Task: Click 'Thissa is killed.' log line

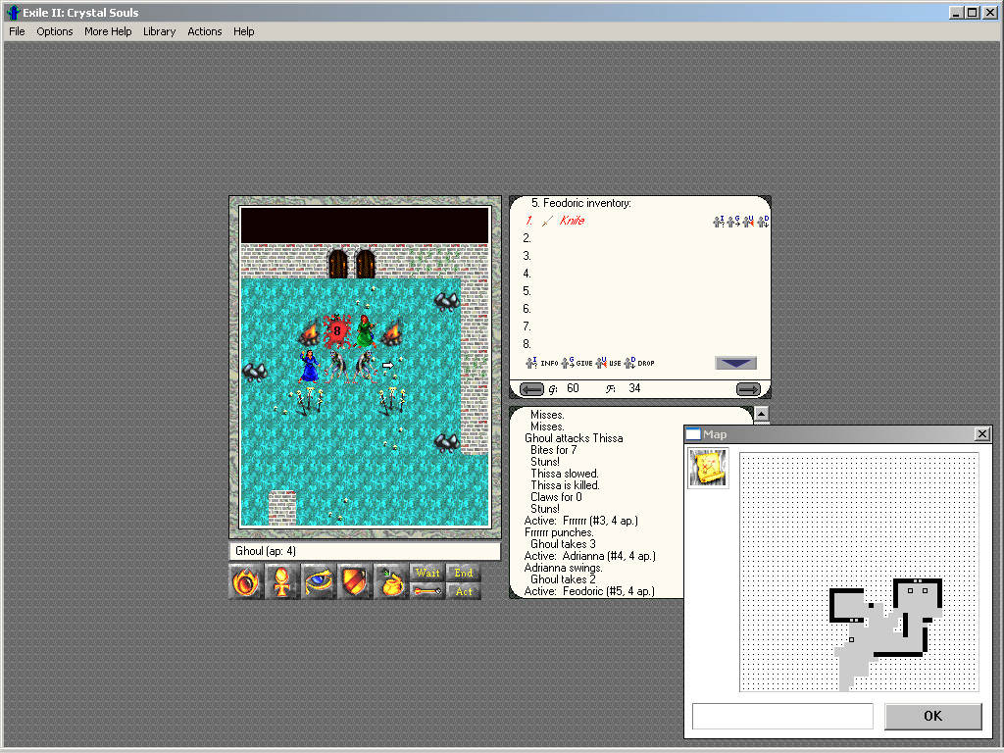Action: pyautogui.click(x=565, y=485)
